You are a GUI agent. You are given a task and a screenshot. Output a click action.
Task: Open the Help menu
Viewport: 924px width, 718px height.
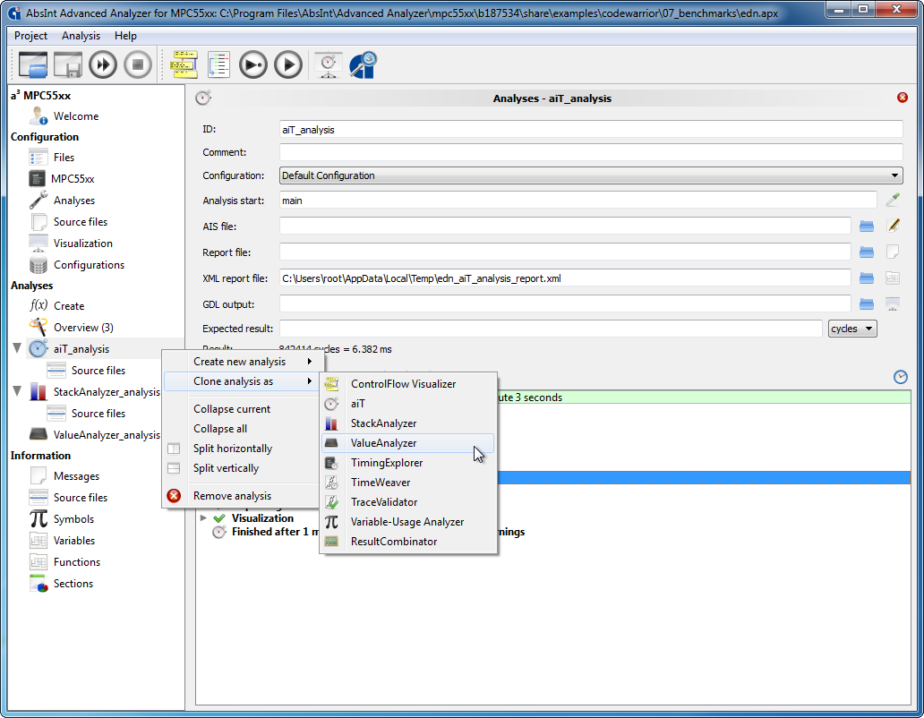[125, 36]
